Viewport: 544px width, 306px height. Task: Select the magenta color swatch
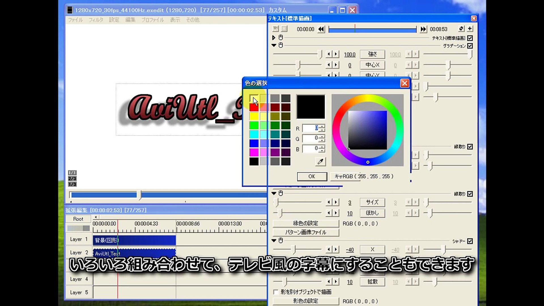pos(254,152)
